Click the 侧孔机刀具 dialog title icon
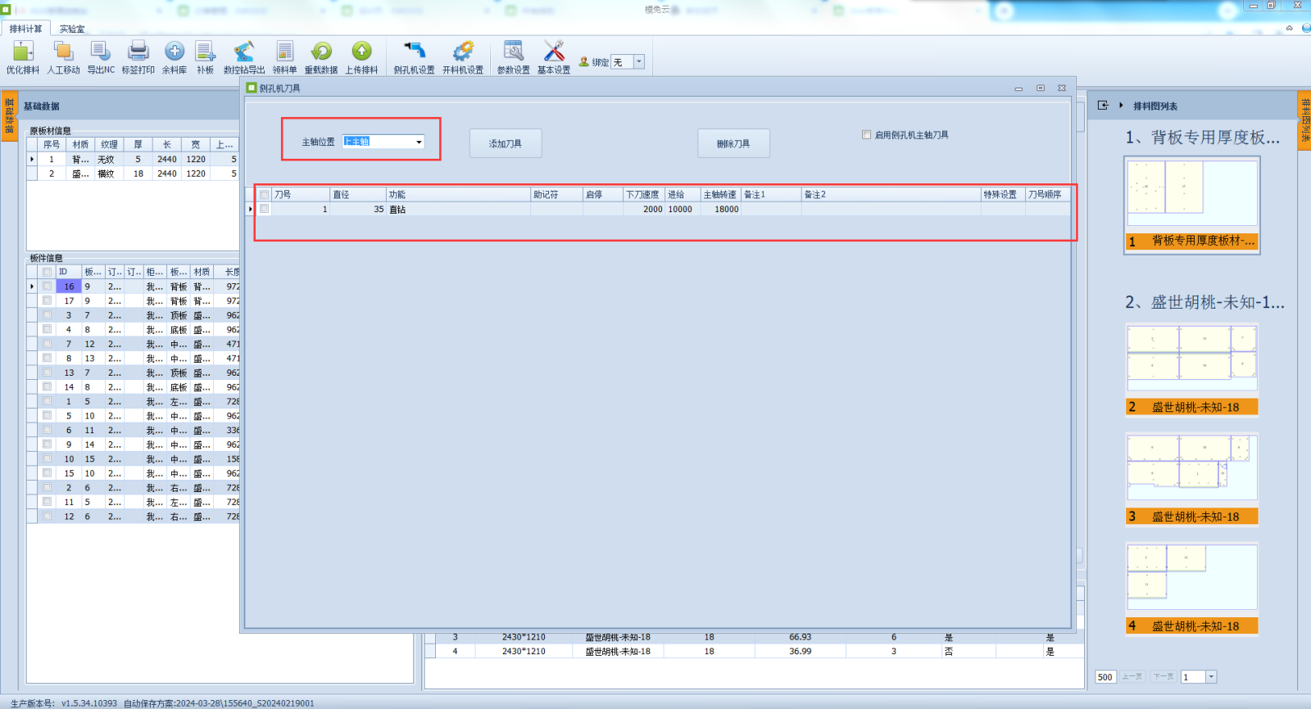The image size is (1311, 709). tap(252, 88)
